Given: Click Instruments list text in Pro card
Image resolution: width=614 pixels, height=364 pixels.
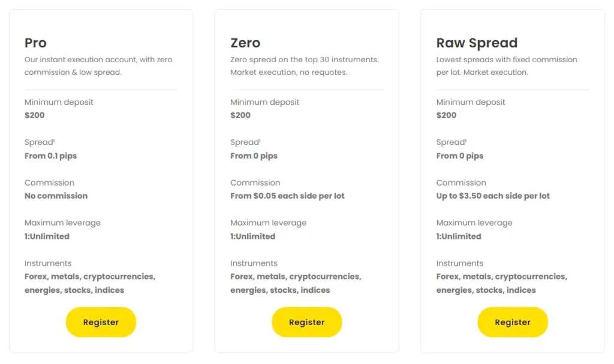Looking at the screenshot, I should [x=90, y=283].
